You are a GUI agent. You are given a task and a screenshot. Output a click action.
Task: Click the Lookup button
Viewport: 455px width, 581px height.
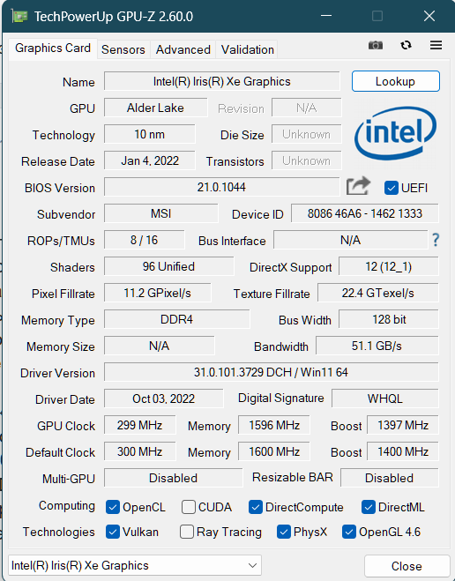[396, 81]
